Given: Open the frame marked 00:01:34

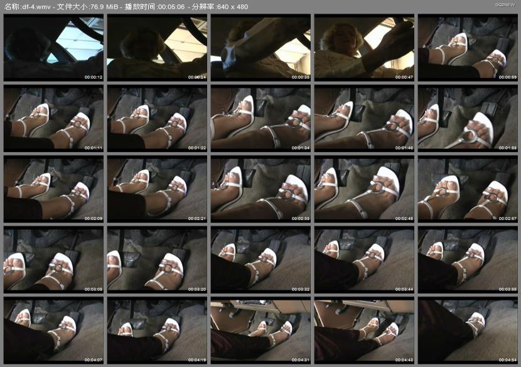Looking at the screenshot, I should 260,119.
